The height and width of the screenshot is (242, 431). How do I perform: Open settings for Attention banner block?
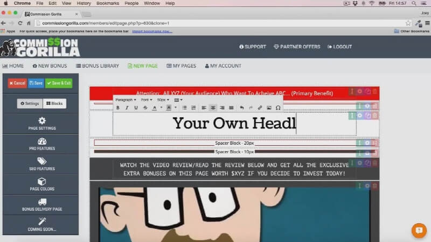point(360,91)
